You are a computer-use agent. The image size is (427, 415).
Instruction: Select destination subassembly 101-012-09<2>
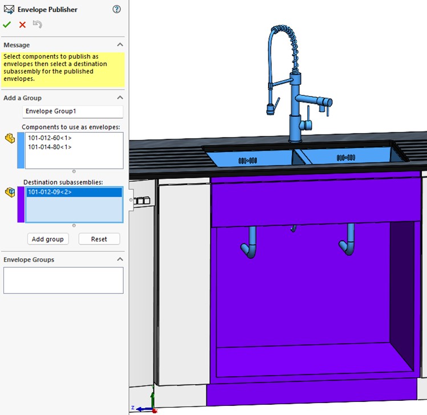coord(50,192)
